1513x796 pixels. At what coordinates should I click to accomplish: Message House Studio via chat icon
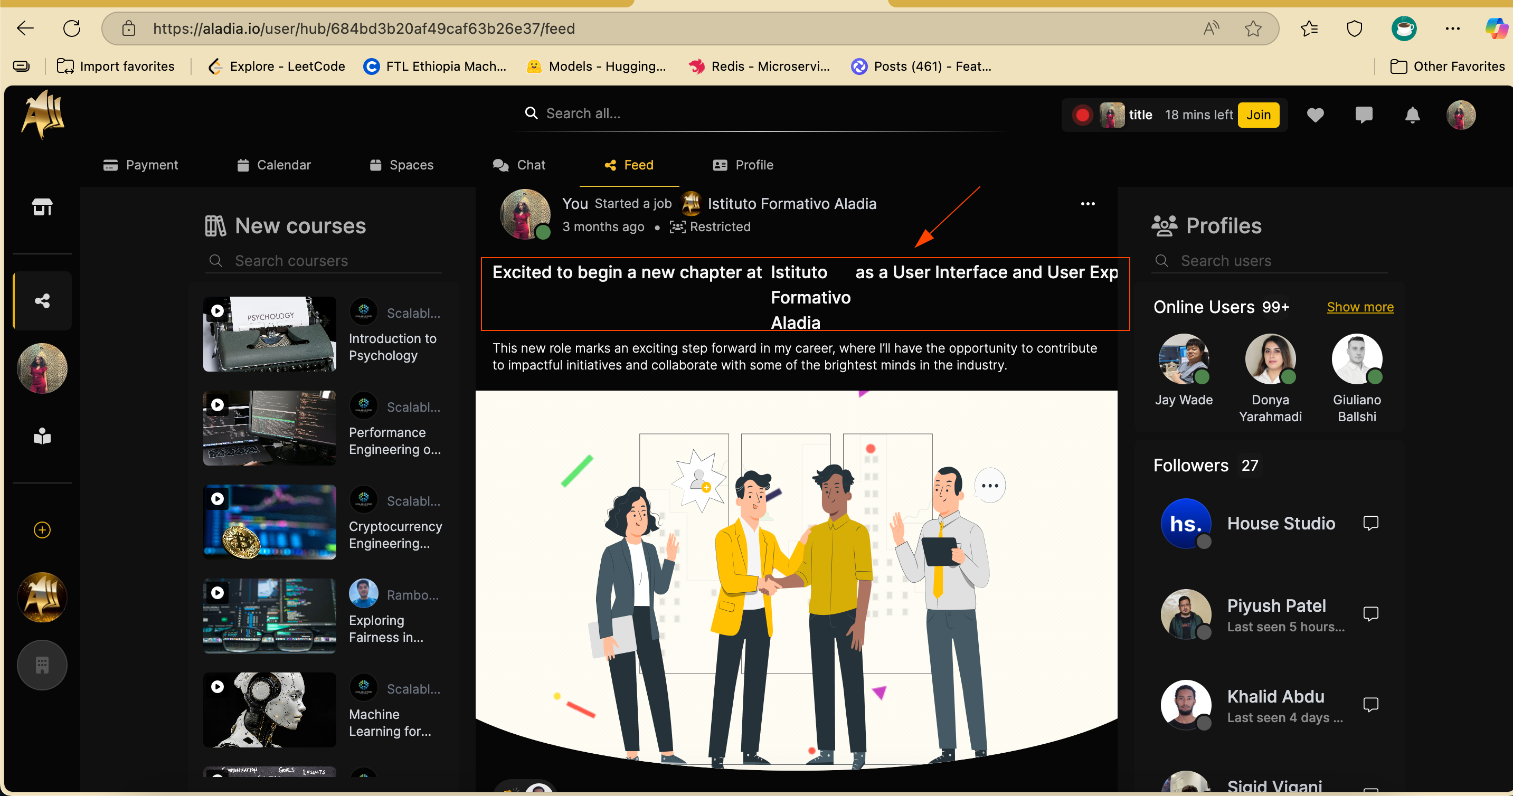pos(1370,523)
